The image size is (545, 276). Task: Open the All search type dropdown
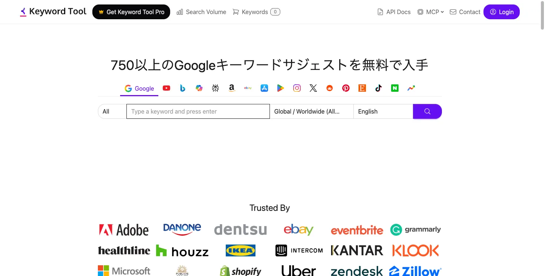point(112,111)
